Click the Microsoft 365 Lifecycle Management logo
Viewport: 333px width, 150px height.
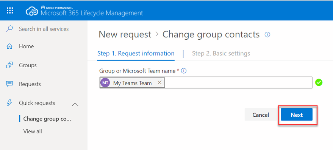pos(32,11)
